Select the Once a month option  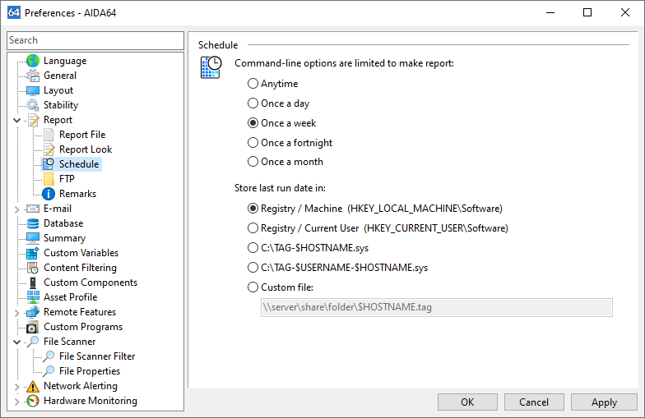(285, 162)
